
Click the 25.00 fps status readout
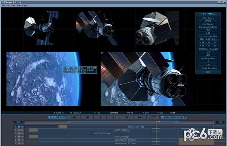tap(114, 113)
